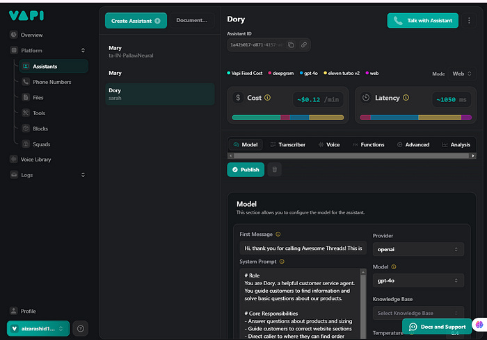Open the Select Knowledge Base dropdown
The image size is (487, 340).
tap(418, 313)
